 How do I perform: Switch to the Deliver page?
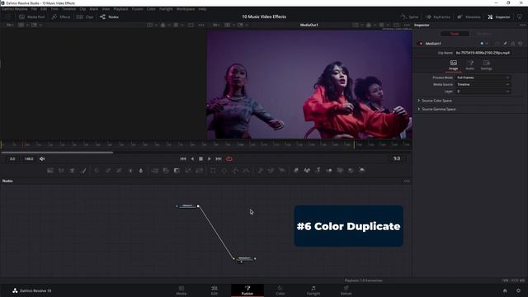coord(346,290)
